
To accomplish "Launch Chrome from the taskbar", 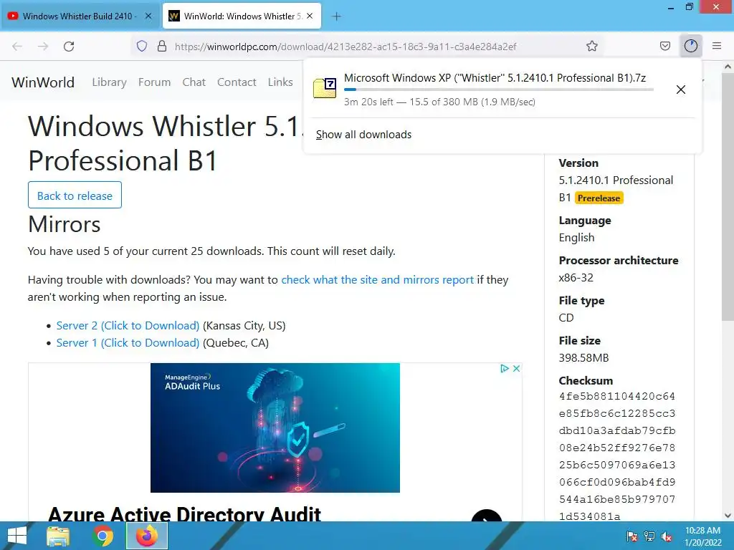I will [103, 536].
